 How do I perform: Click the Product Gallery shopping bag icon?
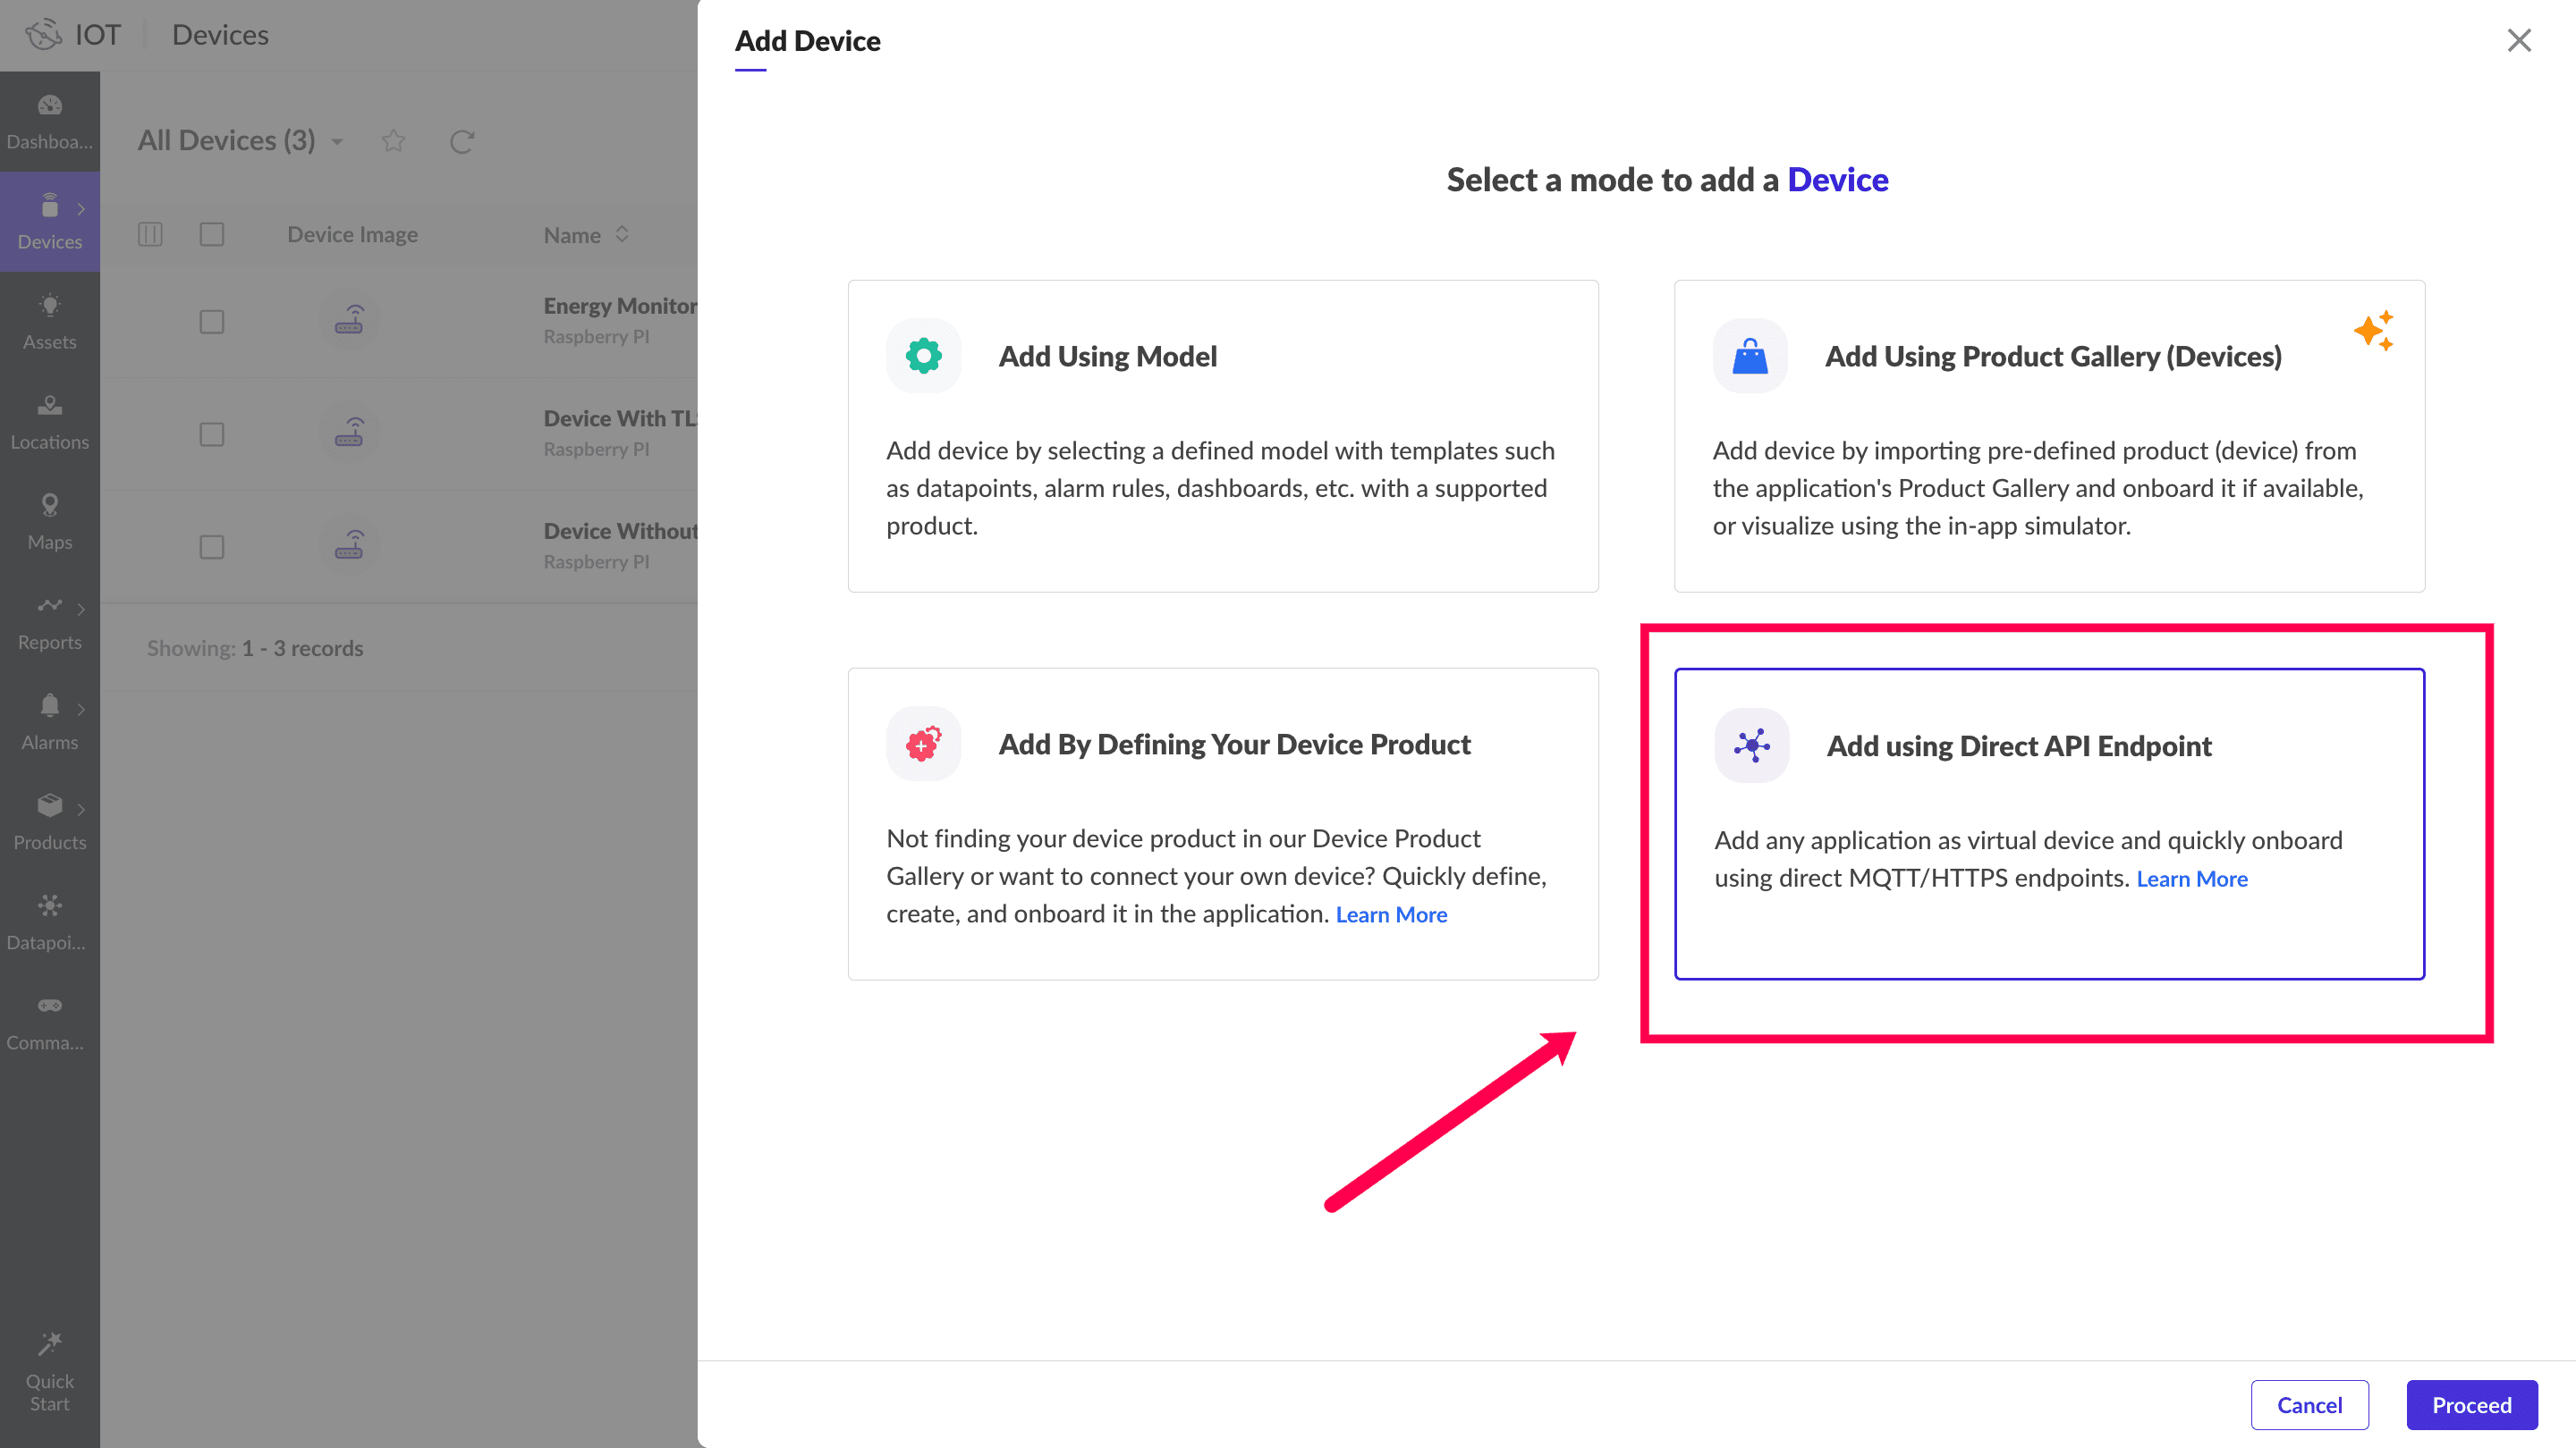pyautogui.click(x=1749, y=356)
